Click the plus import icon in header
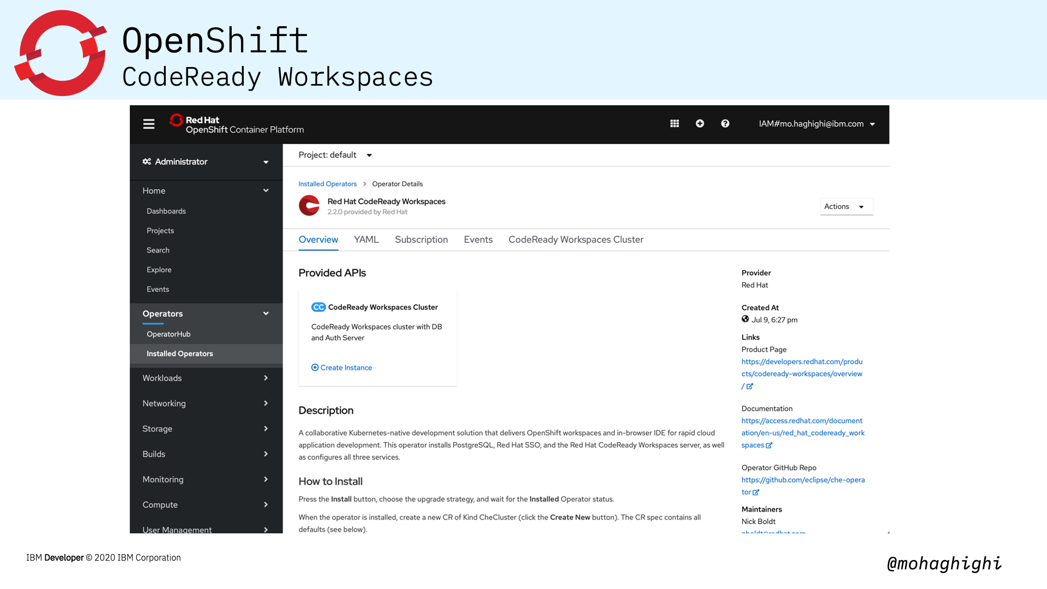Image resolution: width=1047 pixels, height=589 pixels. click(x=700, y=124)
